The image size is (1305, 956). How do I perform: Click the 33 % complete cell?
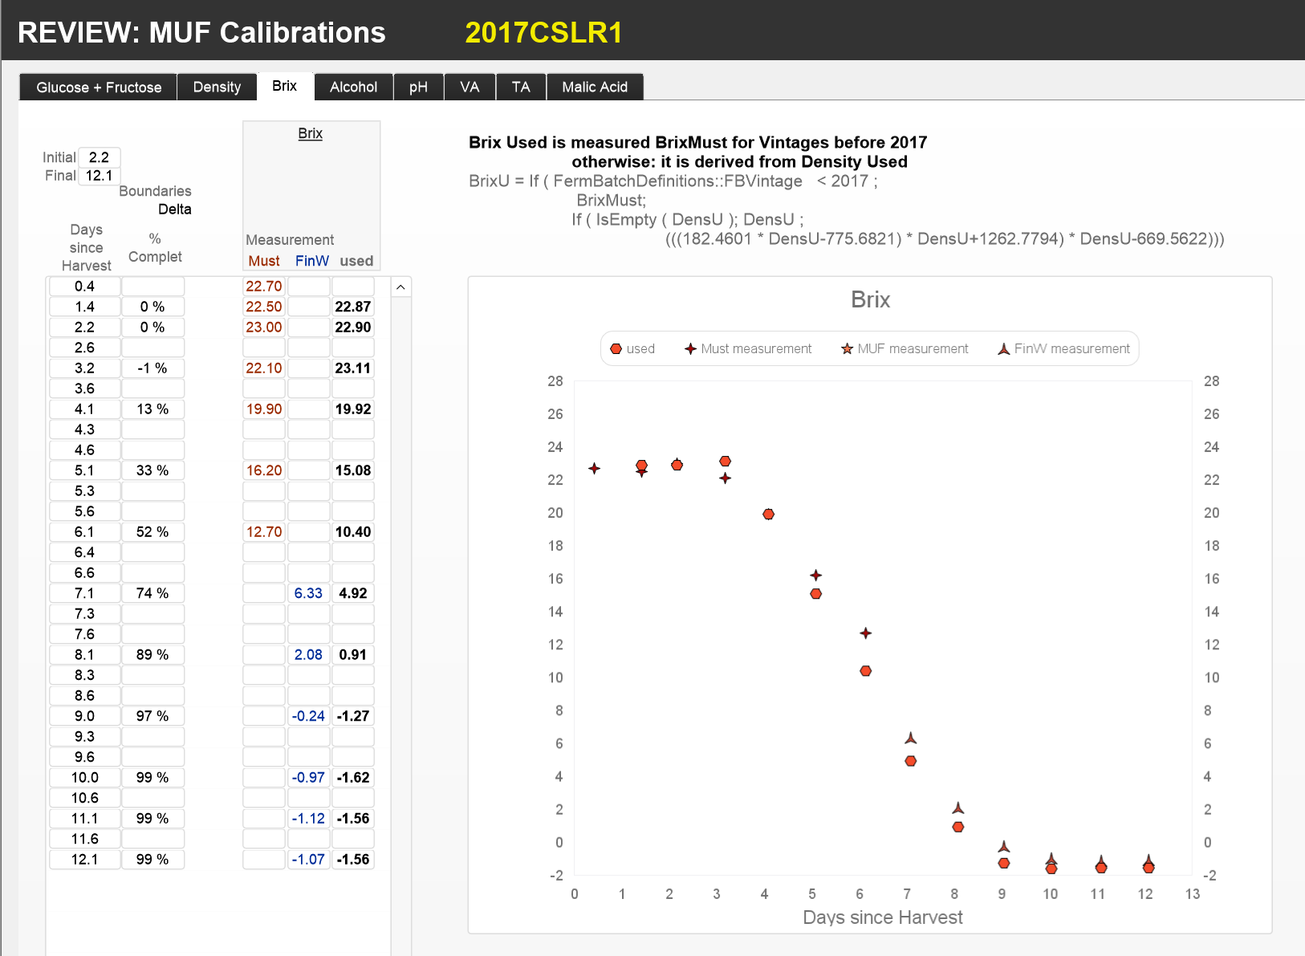pos(152,470)
